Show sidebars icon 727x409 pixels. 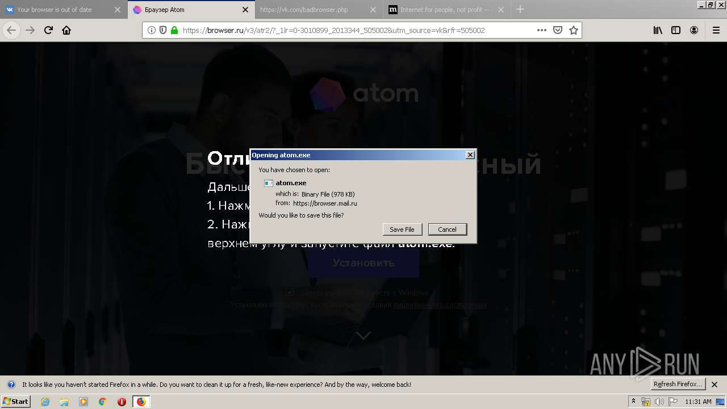click(676, 30)
